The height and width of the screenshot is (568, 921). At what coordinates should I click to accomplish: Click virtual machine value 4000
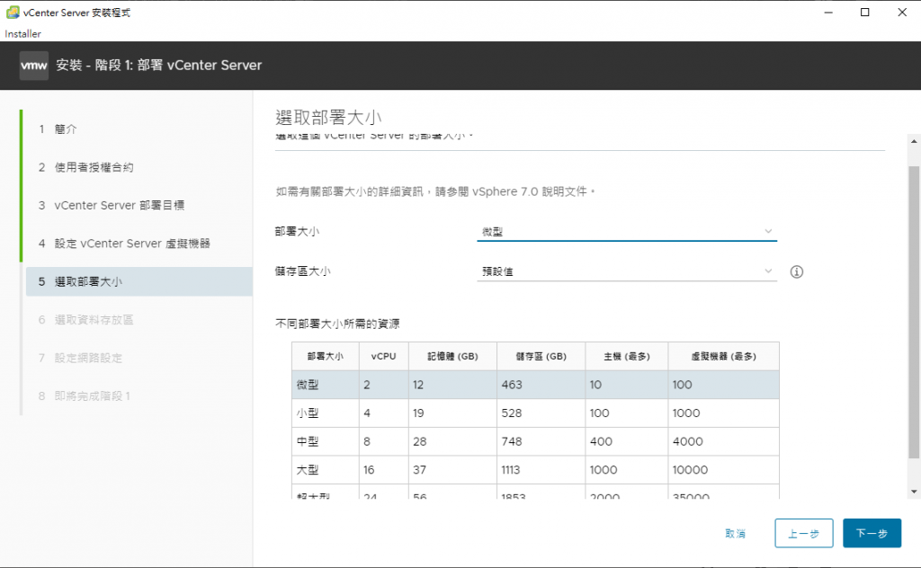688,441
